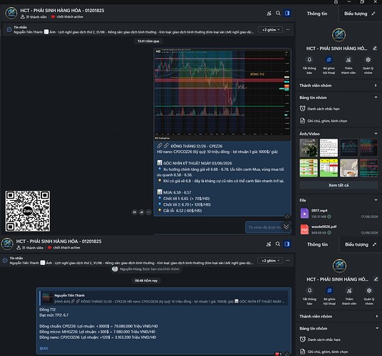
Task: Click the heart reaction on Đồng T12 message
Action: pyautogui.click(x=278, y=354)
